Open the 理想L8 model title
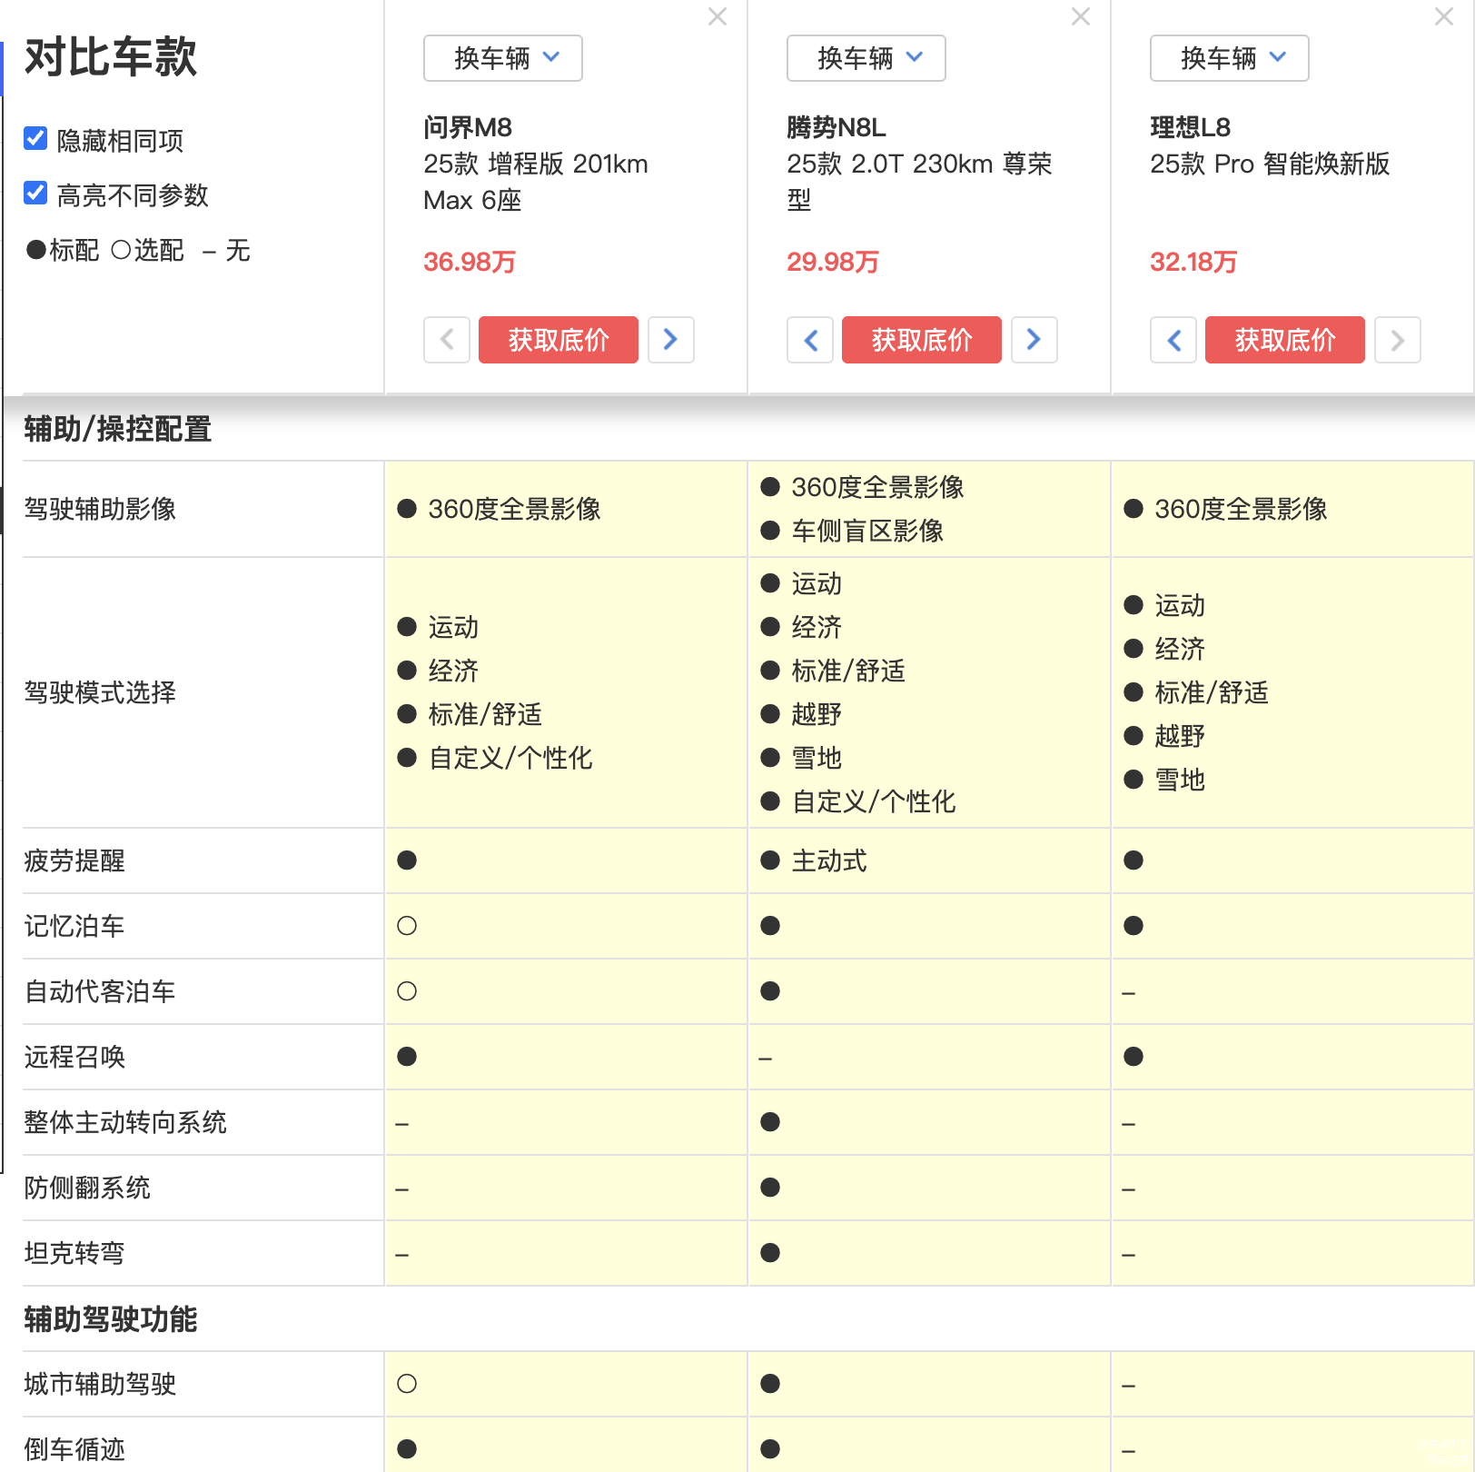The image size is (1475, 1472). pyautogui.click(x=1191, y=127)
